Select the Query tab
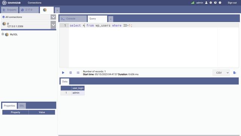241x136 pixels. click(97, 19)
